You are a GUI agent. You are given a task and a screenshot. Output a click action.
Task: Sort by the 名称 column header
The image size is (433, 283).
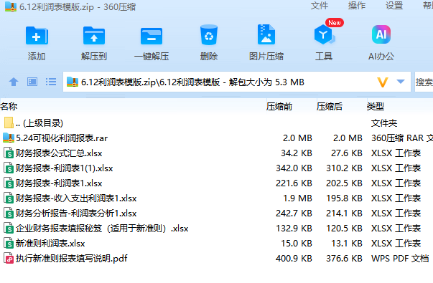(x=9, y=106)
